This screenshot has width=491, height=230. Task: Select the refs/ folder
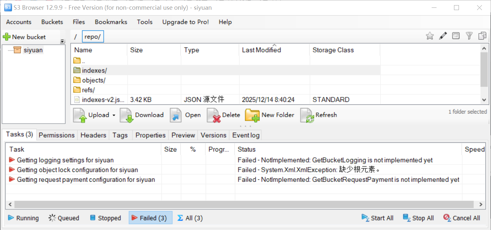[225, 90]
